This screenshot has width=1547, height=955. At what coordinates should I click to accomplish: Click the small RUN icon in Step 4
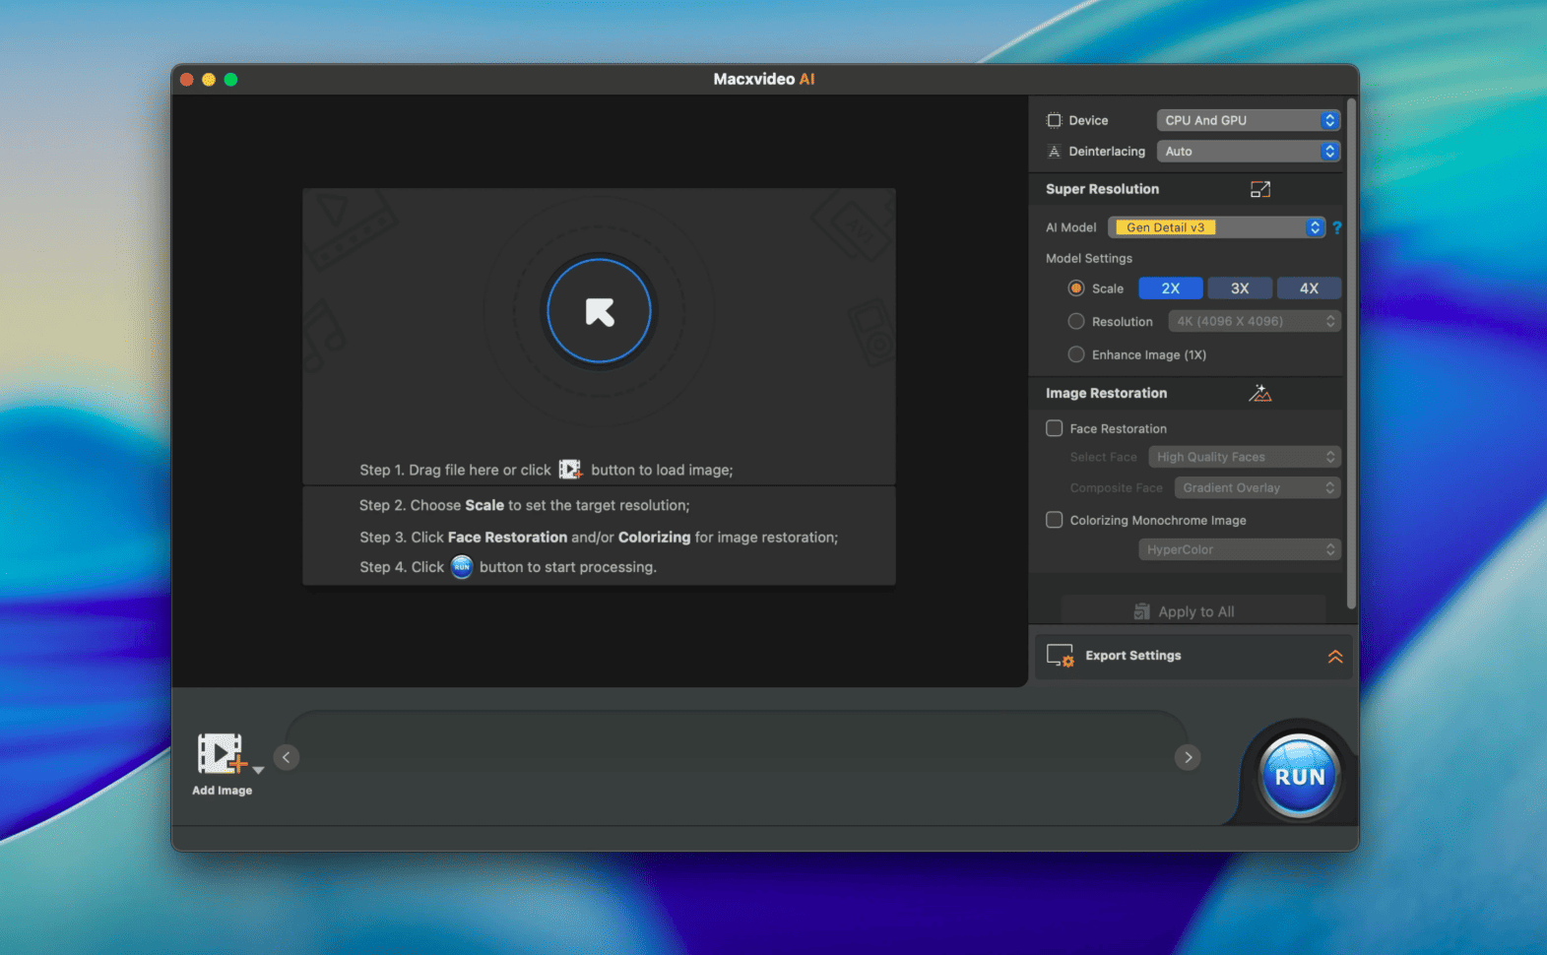tap(462, 567)
